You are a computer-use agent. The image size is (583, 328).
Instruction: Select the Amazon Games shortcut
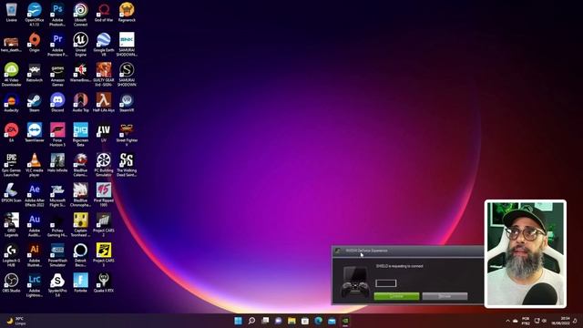(57, 75)
